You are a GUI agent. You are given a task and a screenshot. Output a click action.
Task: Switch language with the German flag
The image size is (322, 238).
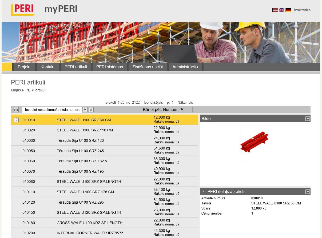coord(288,10)
